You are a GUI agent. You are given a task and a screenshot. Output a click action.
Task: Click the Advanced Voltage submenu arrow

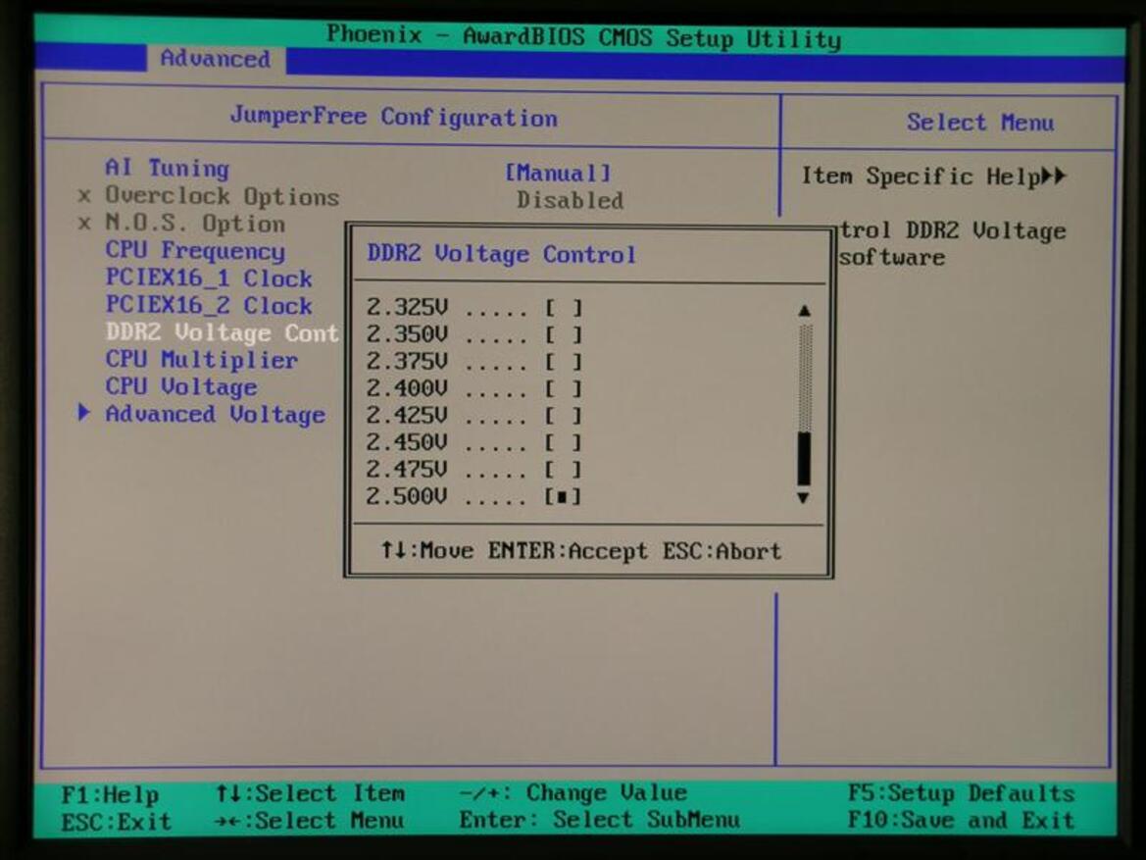coord(84,414)
